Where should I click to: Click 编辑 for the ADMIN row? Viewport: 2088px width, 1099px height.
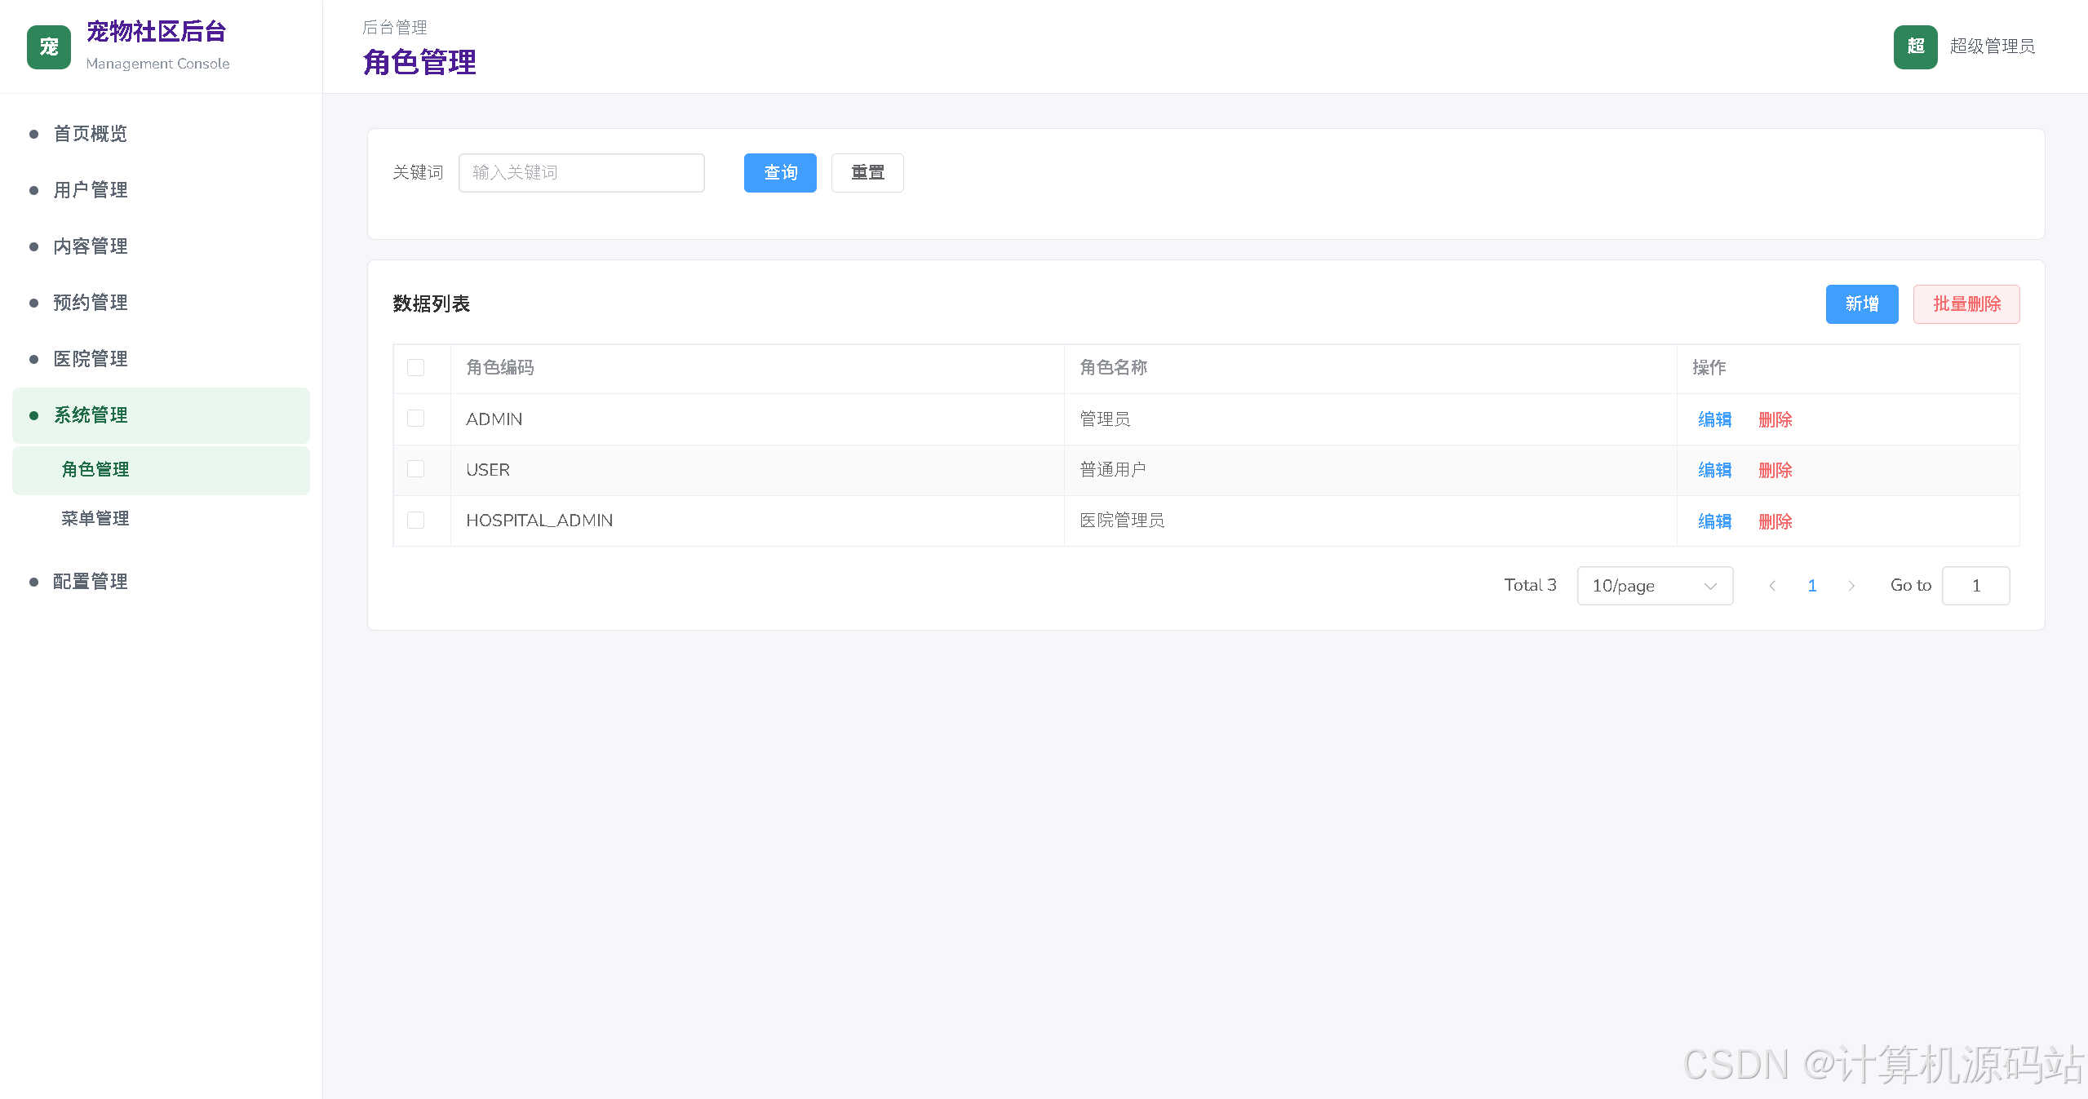(x=1714, y=419)
